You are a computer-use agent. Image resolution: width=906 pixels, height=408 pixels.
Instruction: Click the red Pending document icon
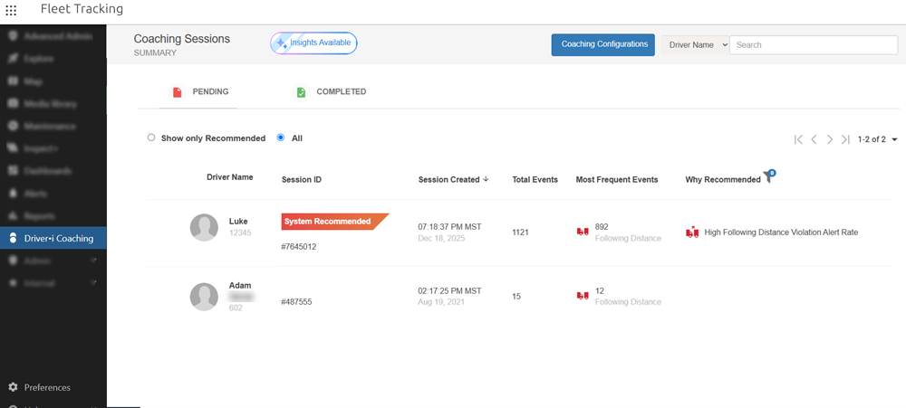(178, 92)
